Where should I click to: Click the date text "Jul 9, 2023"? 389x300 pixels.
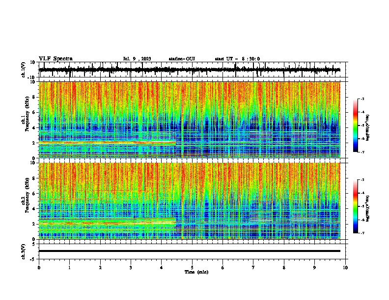point(137,59)
